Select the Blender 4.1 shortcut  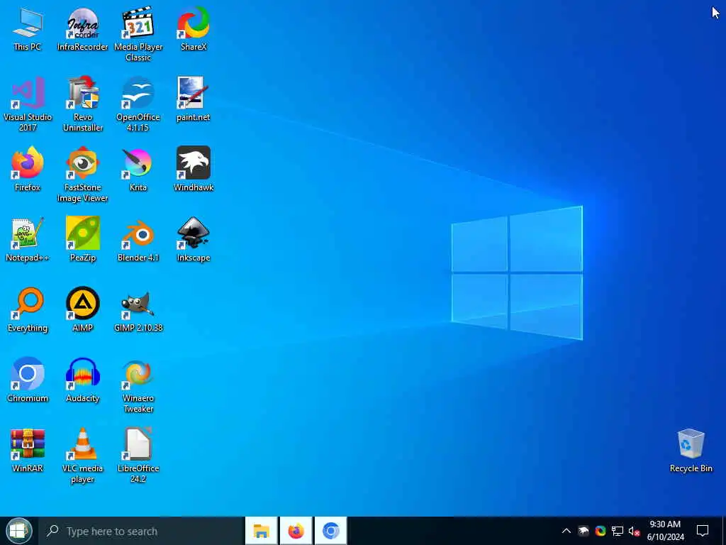point(138,240)
